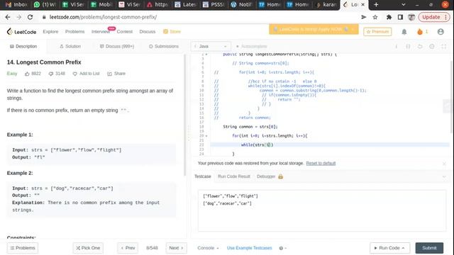The image size is (454, 255).
Task: Open editor settings icon
Action: pyautogui.click(x=432, y=46)
